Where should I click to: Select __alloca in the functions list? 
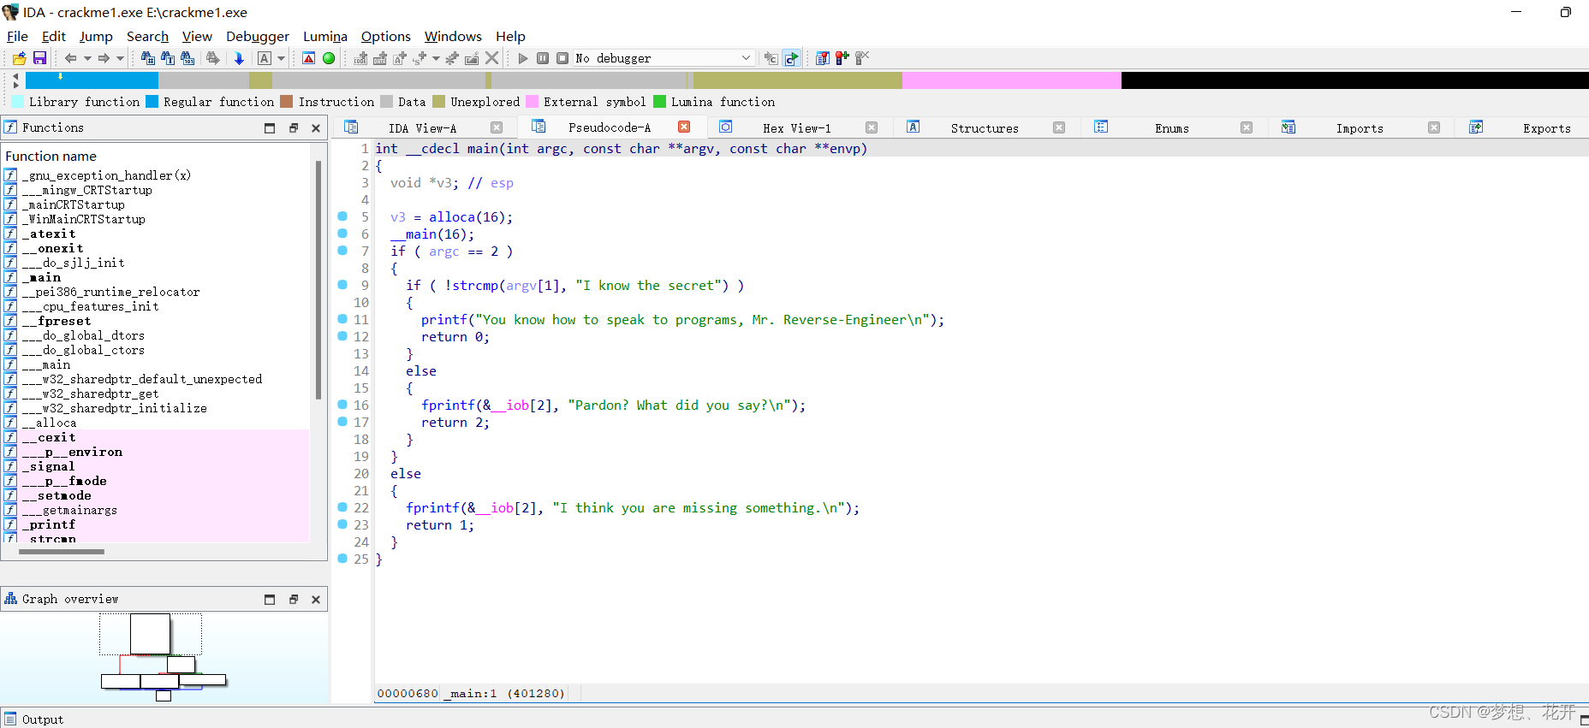coord(49,423)
